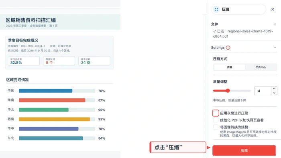This screenshot has width=281, height=158.
Task: Click the 6 个 coverage region value
Action: 49,63
